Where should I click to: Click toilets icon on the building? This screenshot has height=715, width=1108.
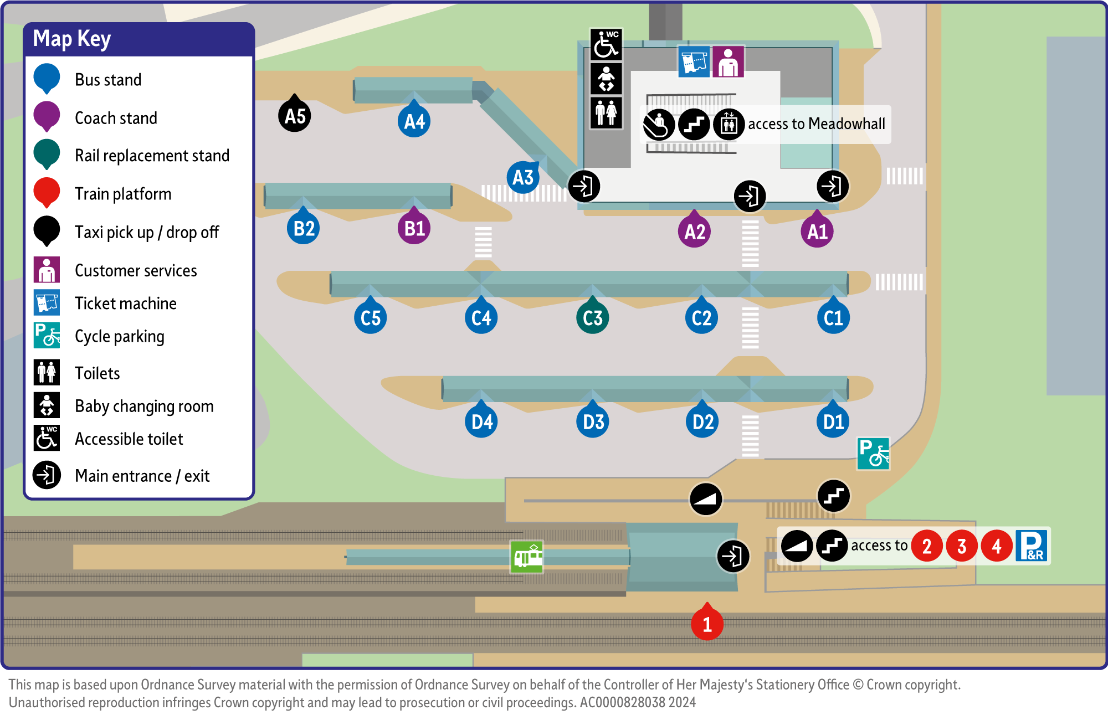pyautogui.click(x=606, y=113)
